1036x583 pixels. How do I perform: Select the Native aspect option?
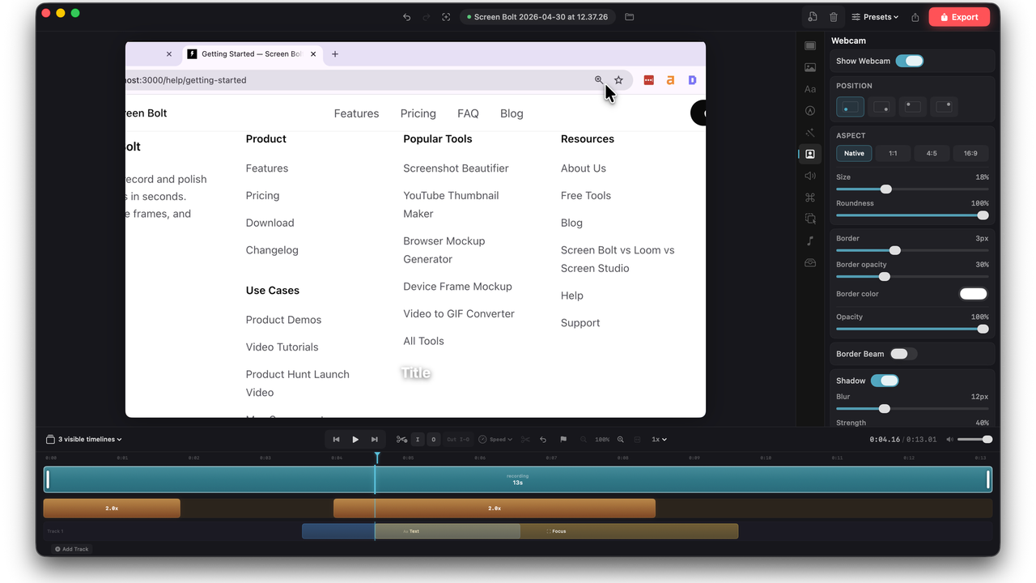[x=854, y=153]
